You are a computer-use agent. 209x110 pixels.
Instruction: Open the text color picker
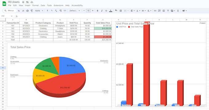point(111,11)
